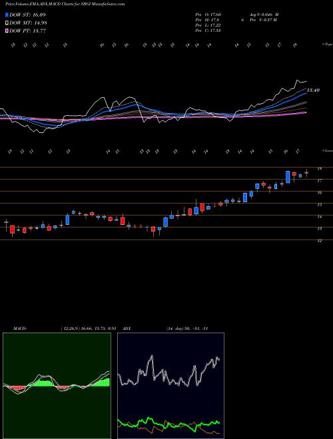This screenshot has width=333, height=439.
Task: Click the price axis label 16
Action: 319,193
